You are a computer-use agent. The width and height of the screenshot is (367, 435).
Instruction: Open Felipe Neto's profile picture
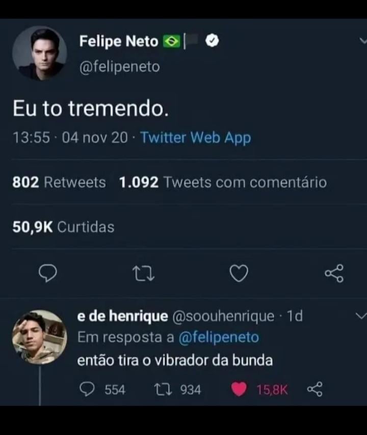(39, 53)
